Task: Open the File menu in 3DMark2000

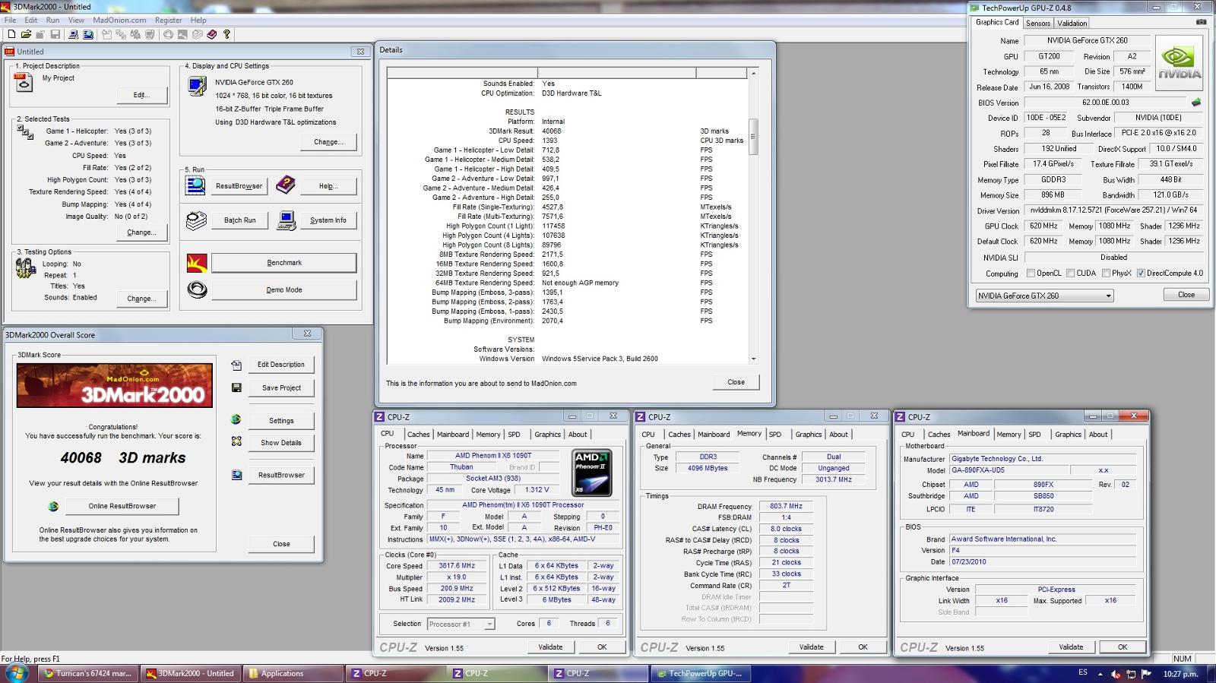Action: coord(11,21)
